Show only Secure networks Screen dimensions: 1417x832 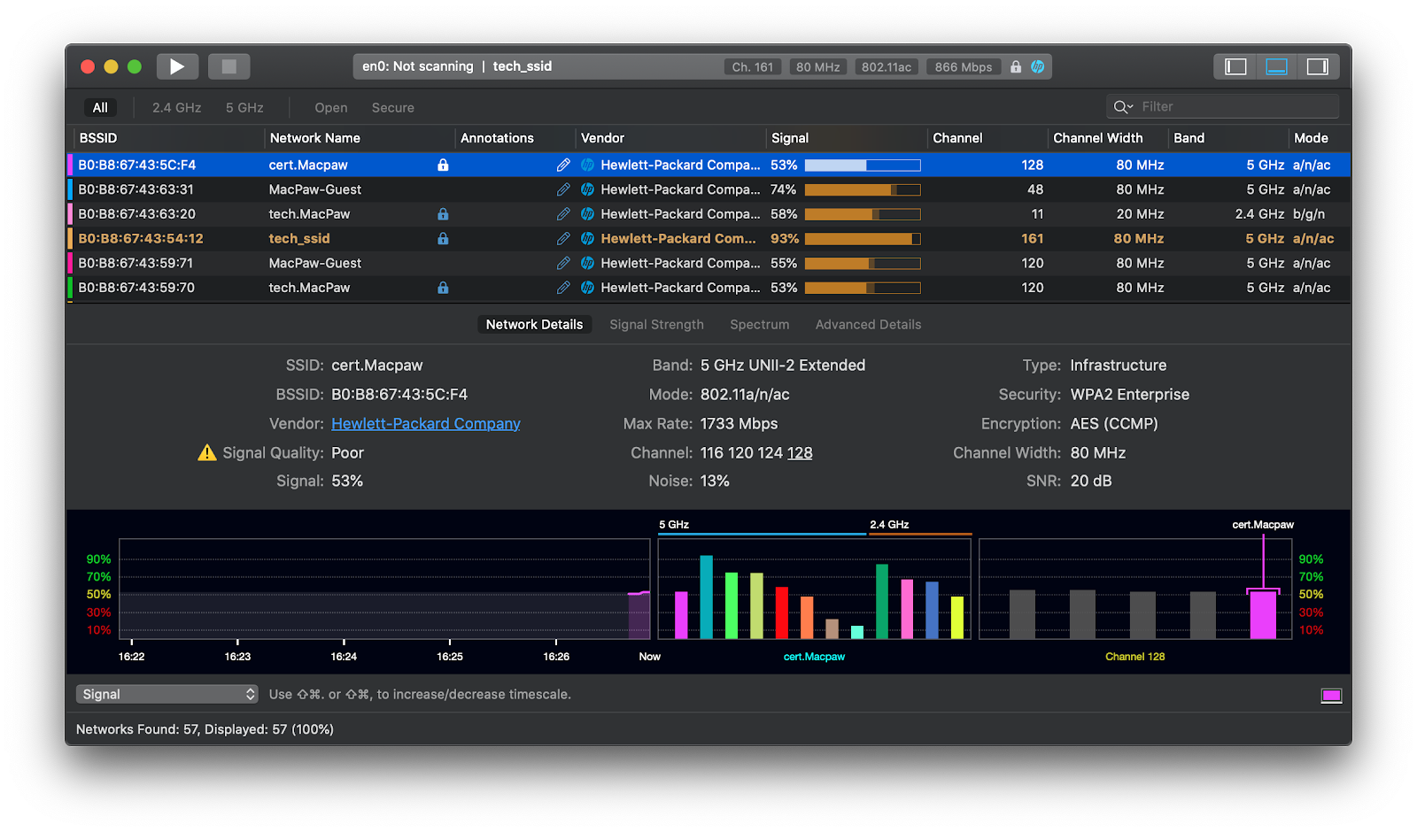[x=393, y=108]
